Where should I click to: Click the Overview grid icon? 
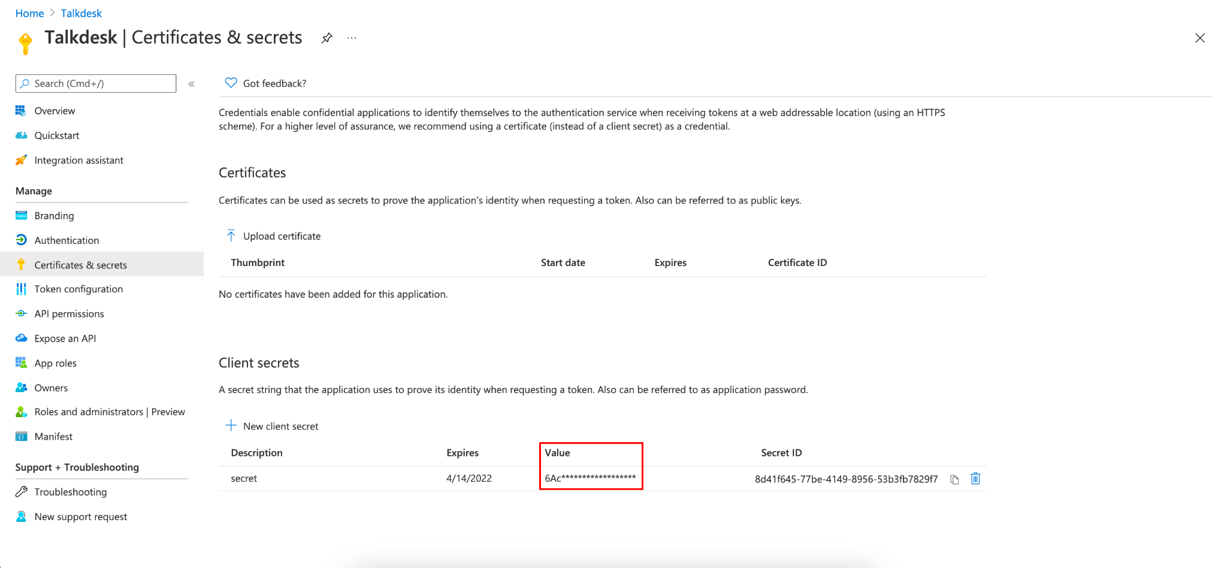21,111
